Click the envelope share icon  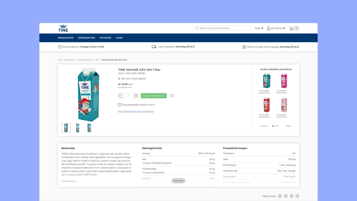click(120, 105)
